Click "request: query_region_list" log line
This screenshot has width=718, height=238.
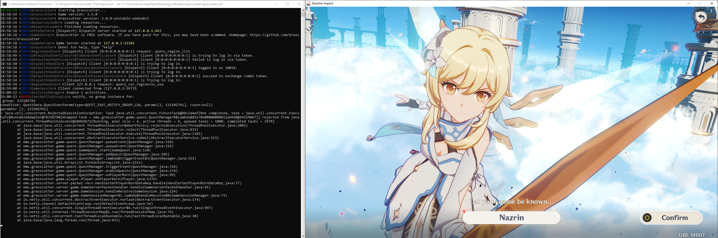coord(95,51)
